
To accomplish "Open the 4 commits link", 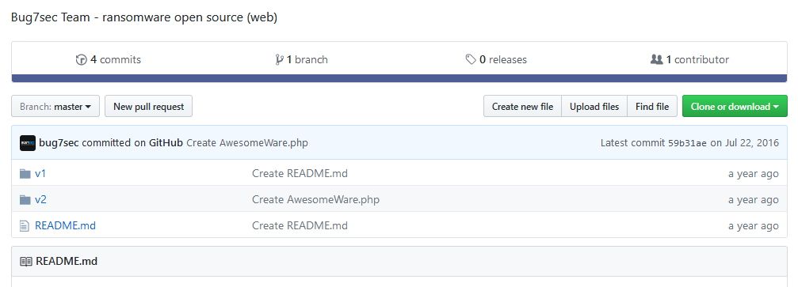I will pos(109,60).
